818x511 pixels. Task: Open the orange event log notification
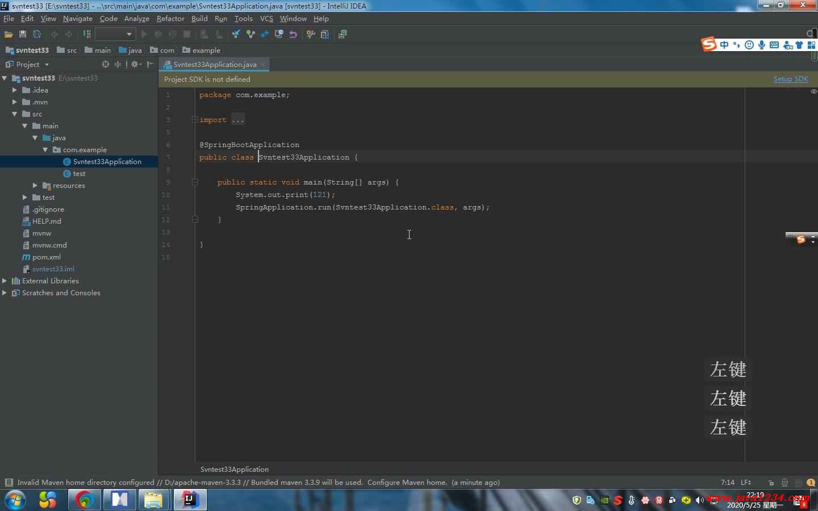tap(811, 483)
